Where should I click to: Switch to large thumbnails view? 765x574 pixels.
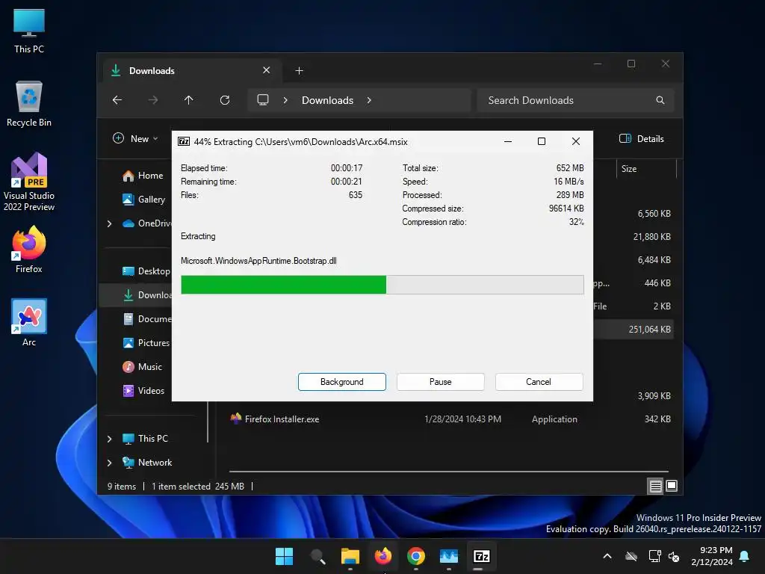[672, 486]
